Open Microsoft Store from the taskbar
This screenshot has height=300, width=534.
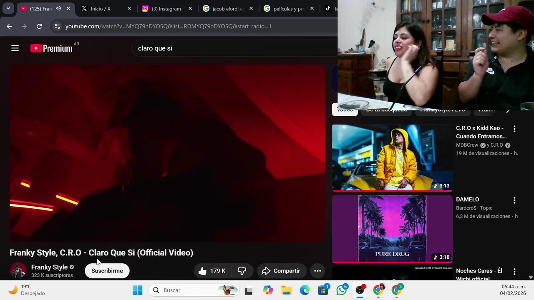tap(323, 290)
